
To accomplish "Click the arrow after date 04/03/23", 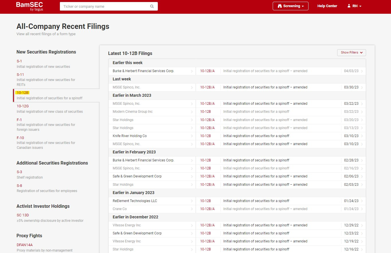I will pyautogui.click(x=362, y=71).
